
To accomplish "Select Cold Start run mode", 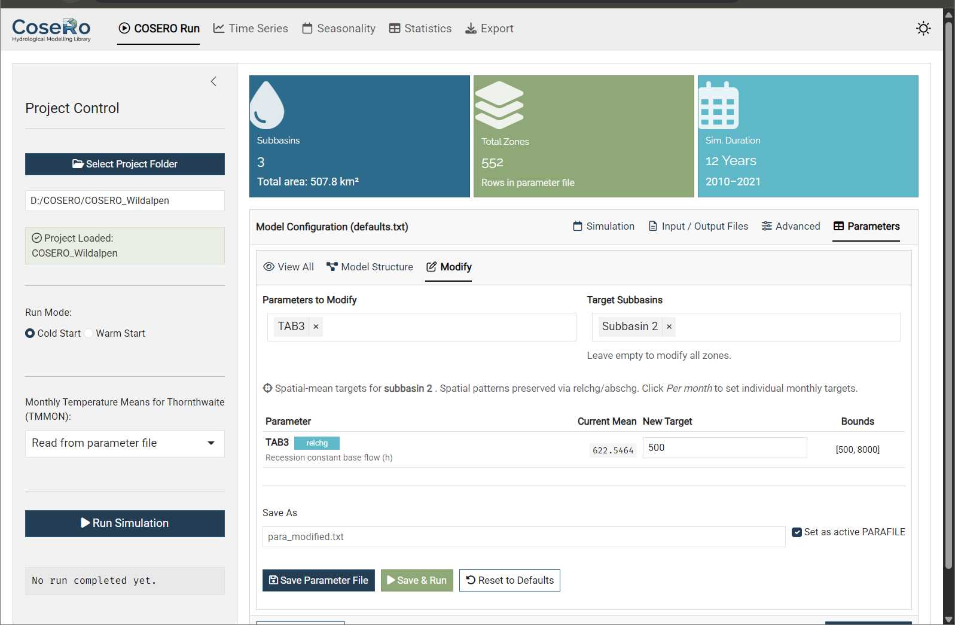I will [30, 334].
